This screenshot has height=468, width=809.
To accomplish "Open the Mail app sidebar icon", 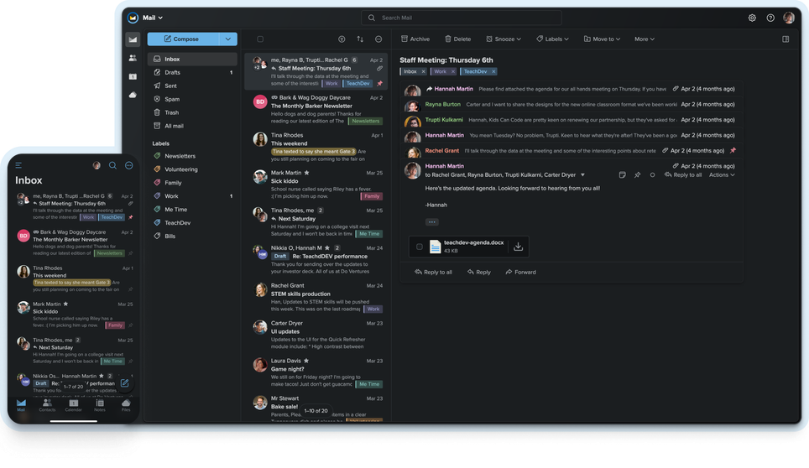I will click(133, 39).
